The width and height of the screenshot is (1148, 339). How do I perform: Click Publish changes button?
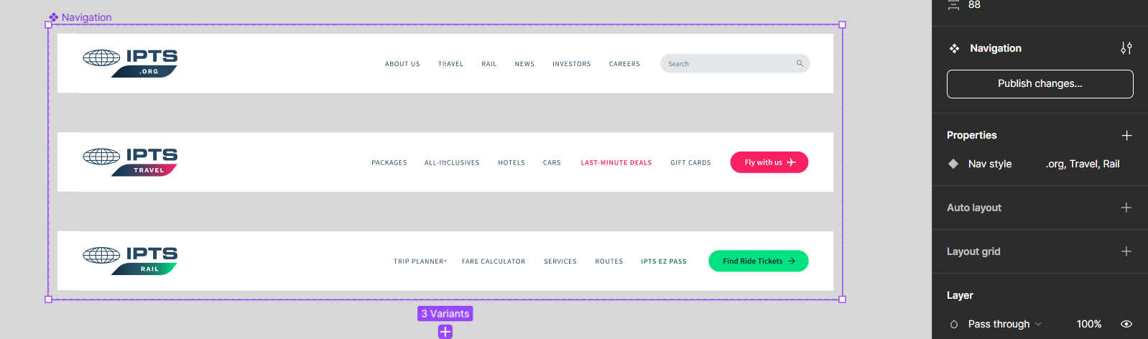1040,84
